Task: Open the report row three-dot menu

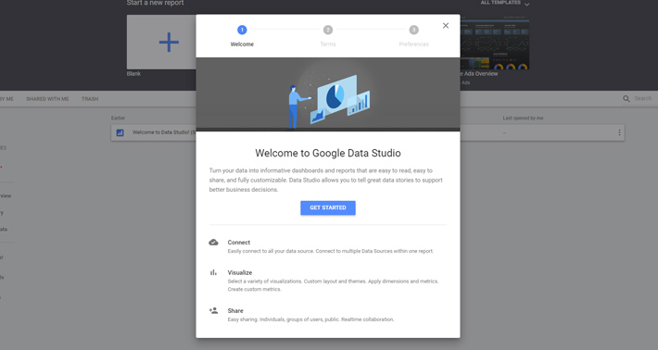Action: click(619, 132)
